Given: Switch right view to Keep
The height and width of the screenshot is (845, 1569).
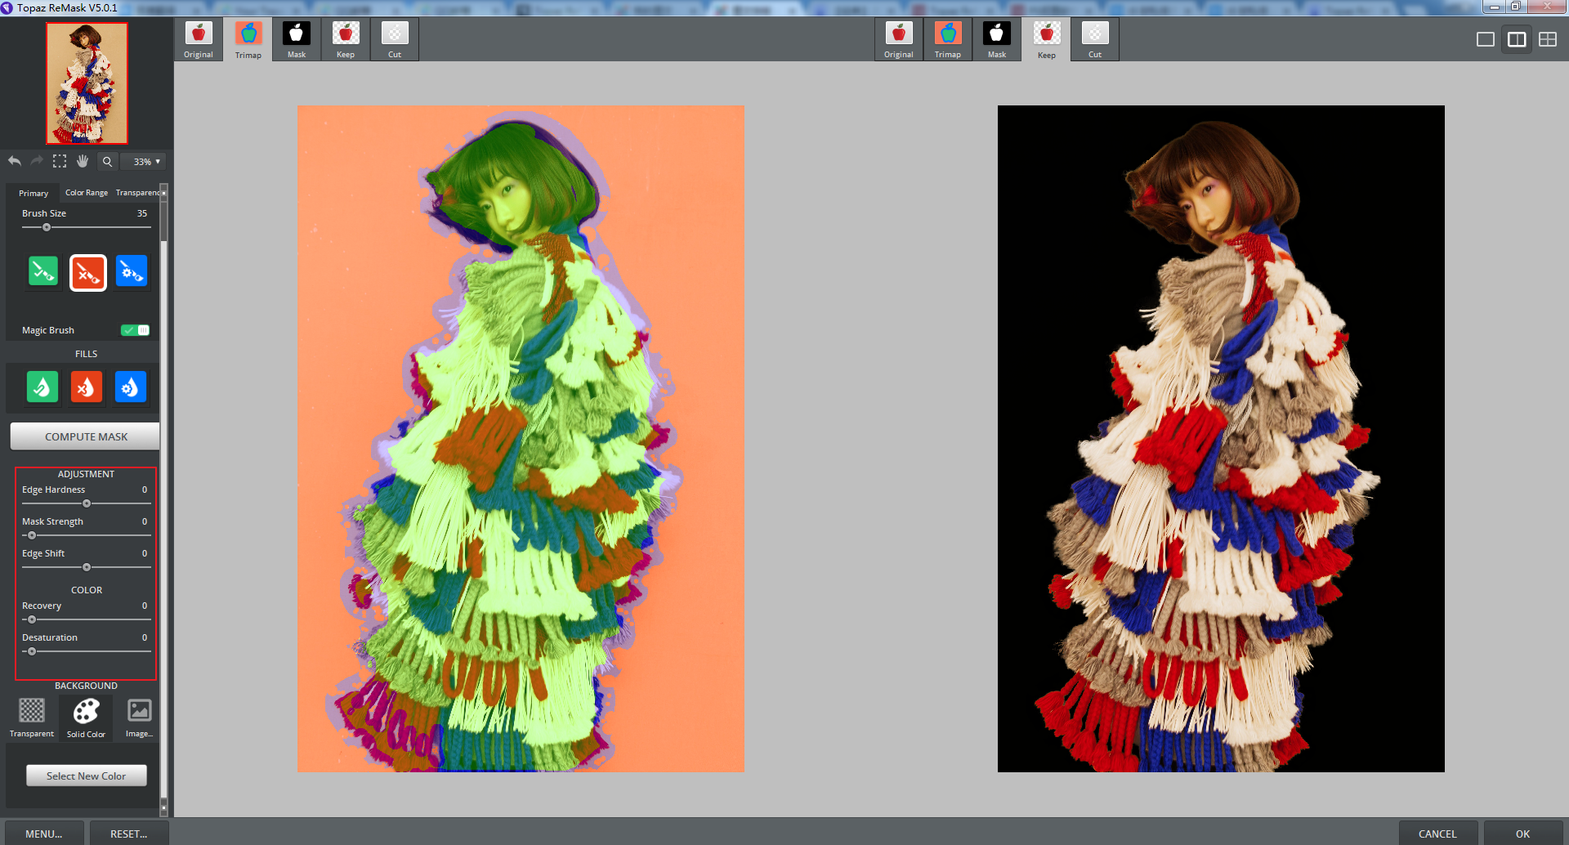Looking at the screenshot, I should coord(1047,40).
